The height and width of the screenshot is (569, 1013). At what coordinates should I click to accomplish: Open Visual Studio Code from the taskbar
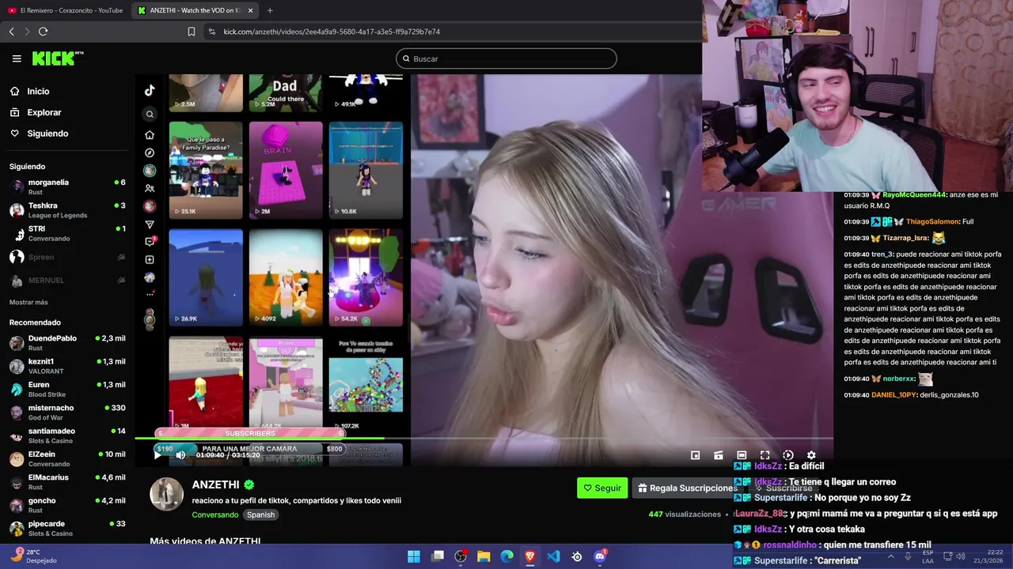(553, 556)
